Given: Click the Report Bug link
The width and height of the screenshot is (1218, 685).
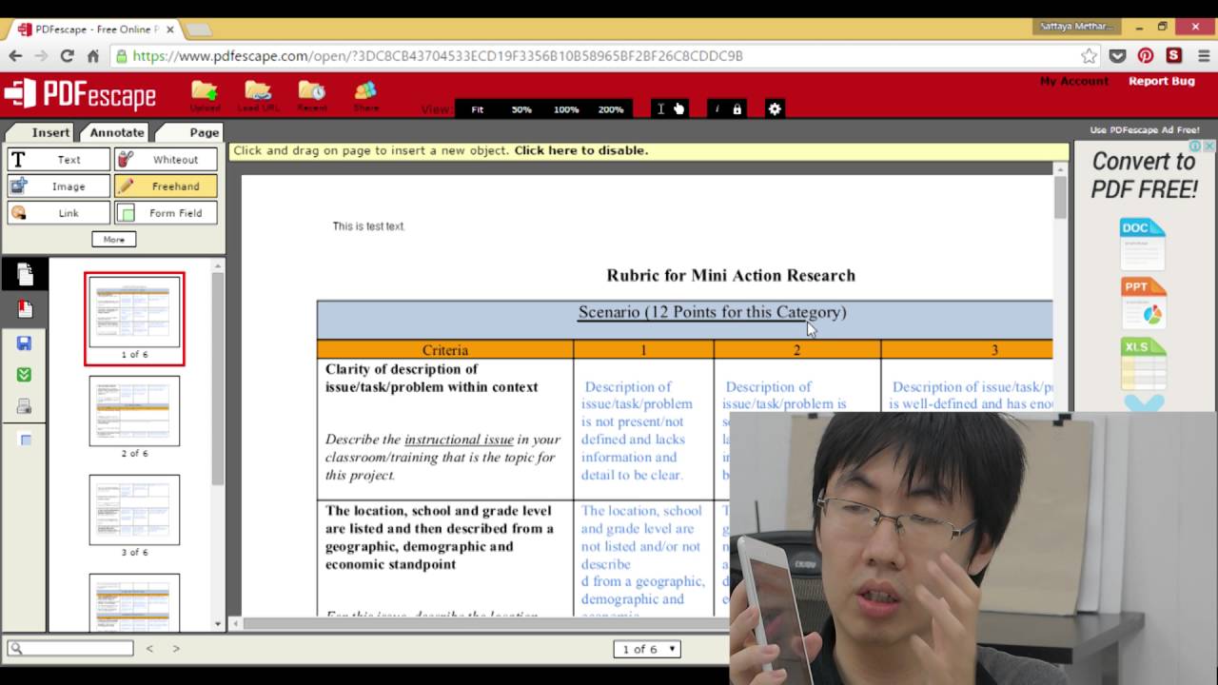Looking at the screenshot, I should click(x=1162, y=82).
